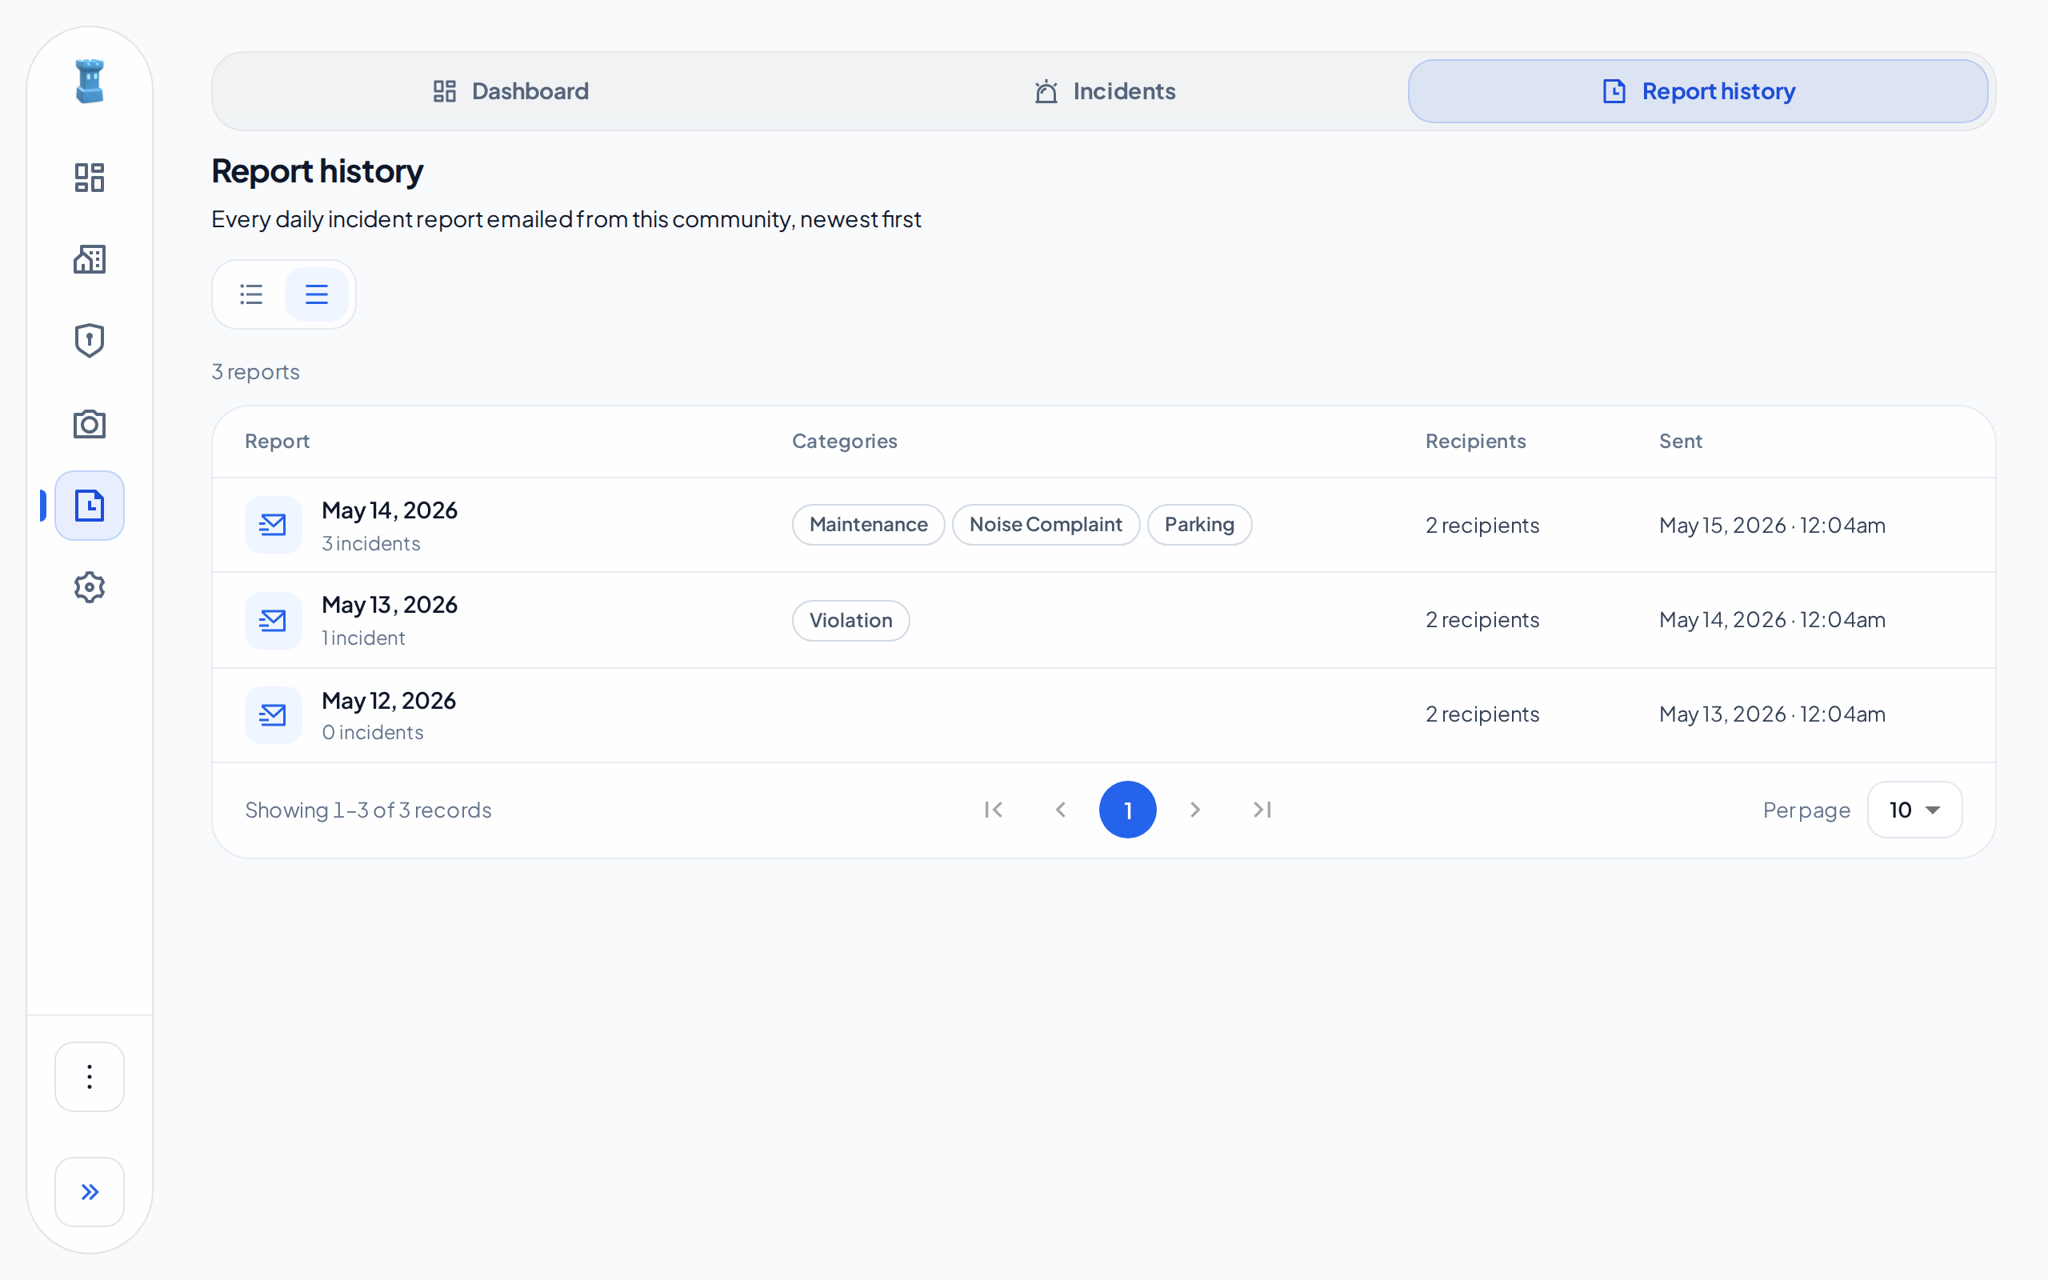Open the report history sidebar icon
This screenshot has height=1280, width=2048.
click(x=90, y=506)
